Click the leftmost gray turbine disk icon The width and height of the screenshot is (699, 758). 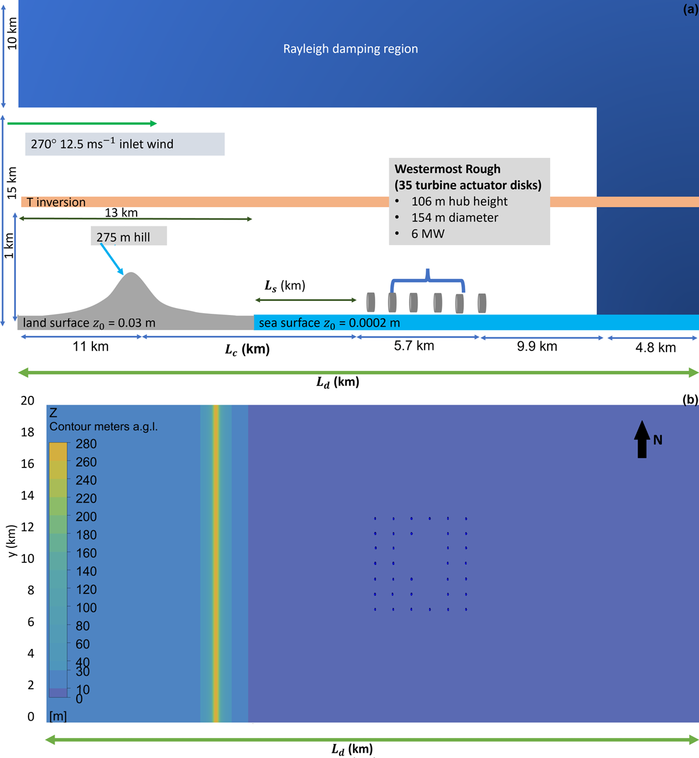click(x=370, y=302)
